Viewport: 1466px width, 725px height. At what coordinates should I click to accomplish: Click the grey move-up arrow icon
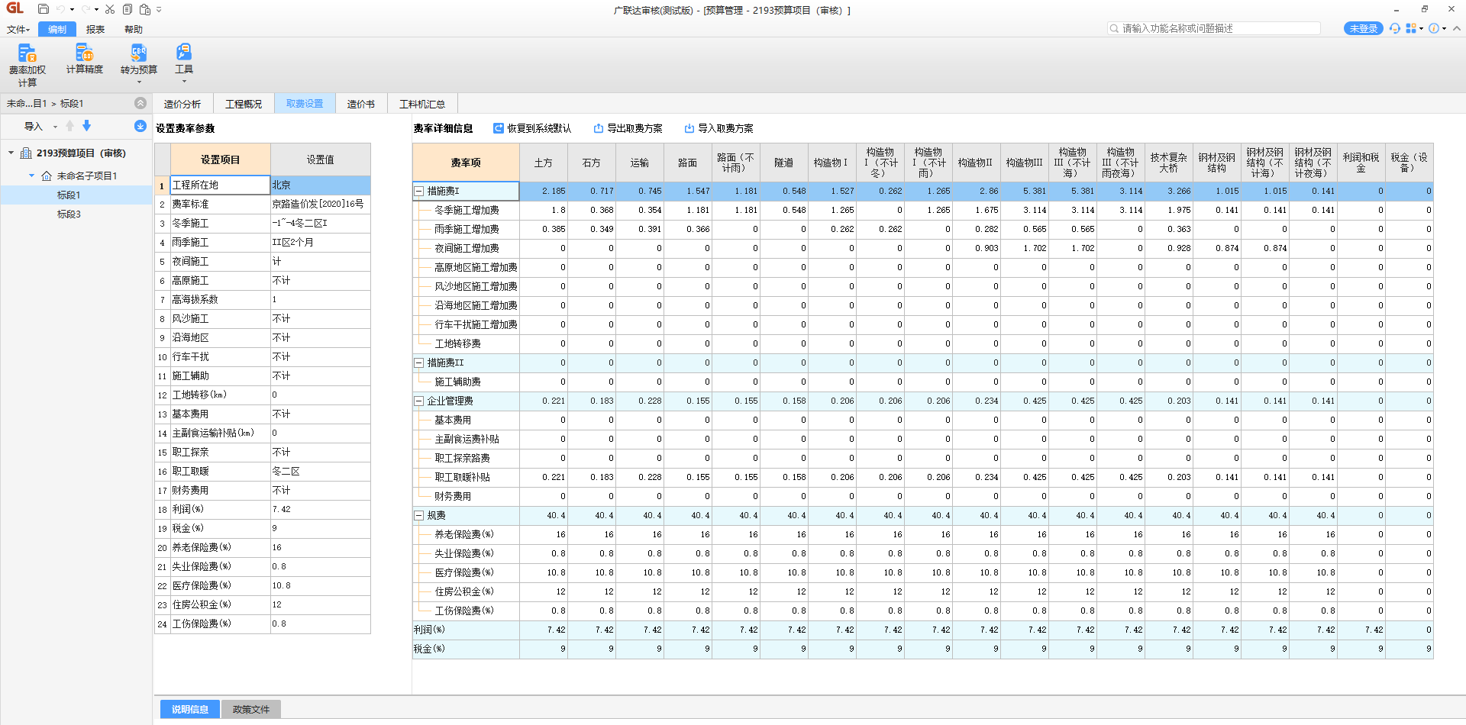pos(70,126)
